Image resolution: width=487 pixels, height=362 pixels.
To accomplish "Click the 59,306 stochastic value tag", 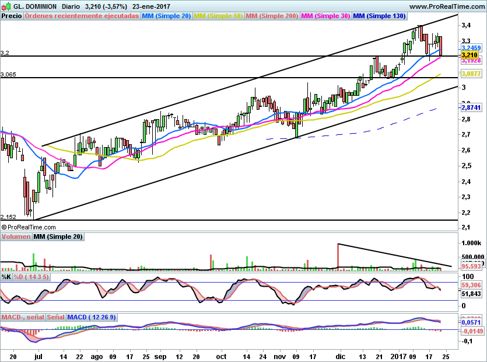I will [x=471, y=285].
